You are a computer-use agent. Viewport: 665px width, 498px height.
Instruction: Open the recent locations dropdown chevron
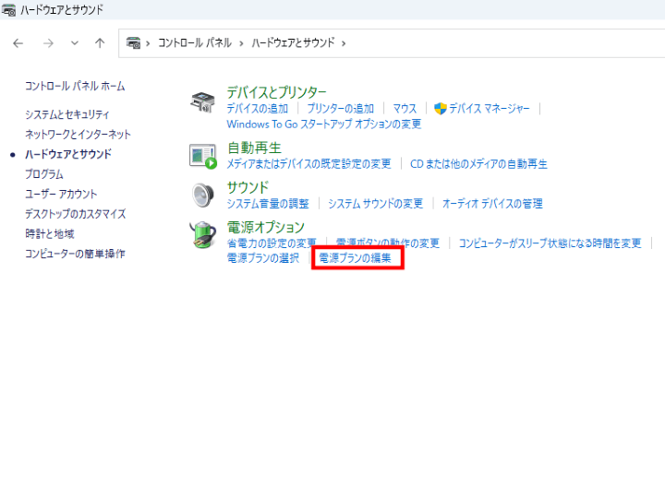[x=75, y=43]
